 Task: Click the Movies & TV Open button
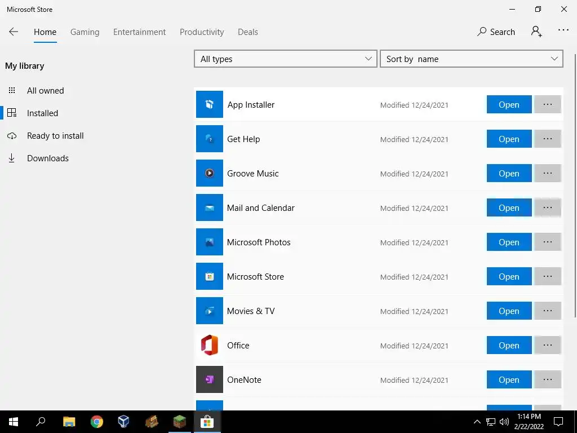[509, 311]
